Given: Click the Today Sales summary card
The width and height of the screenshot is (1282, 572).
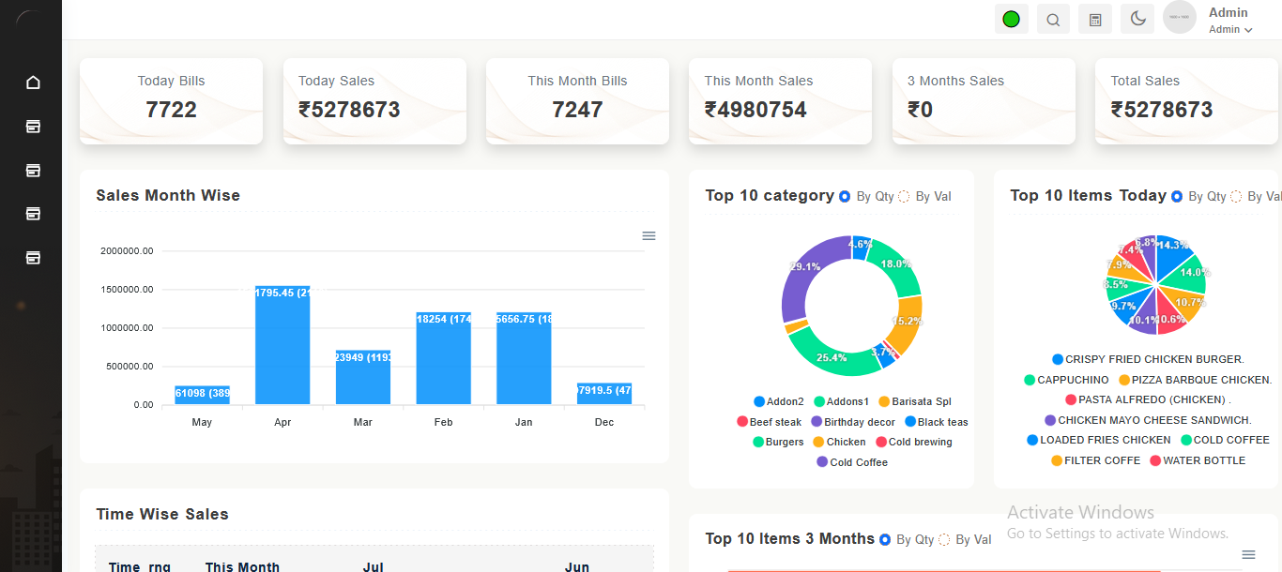Looking at the screenshot, I should 374,100.
